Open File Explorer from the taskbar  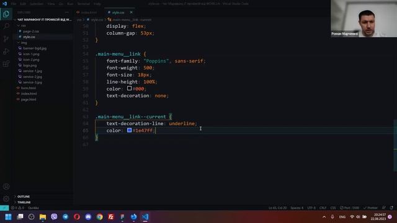coord(43,217)
